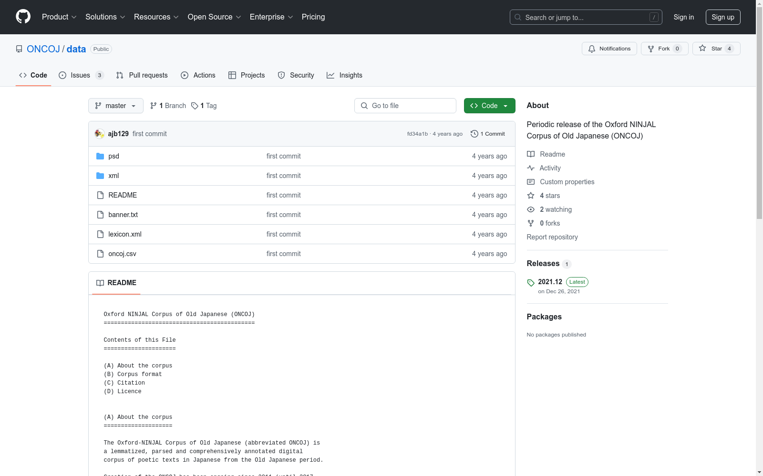
Task: Open the Projects tab
Action: point(247,75)
